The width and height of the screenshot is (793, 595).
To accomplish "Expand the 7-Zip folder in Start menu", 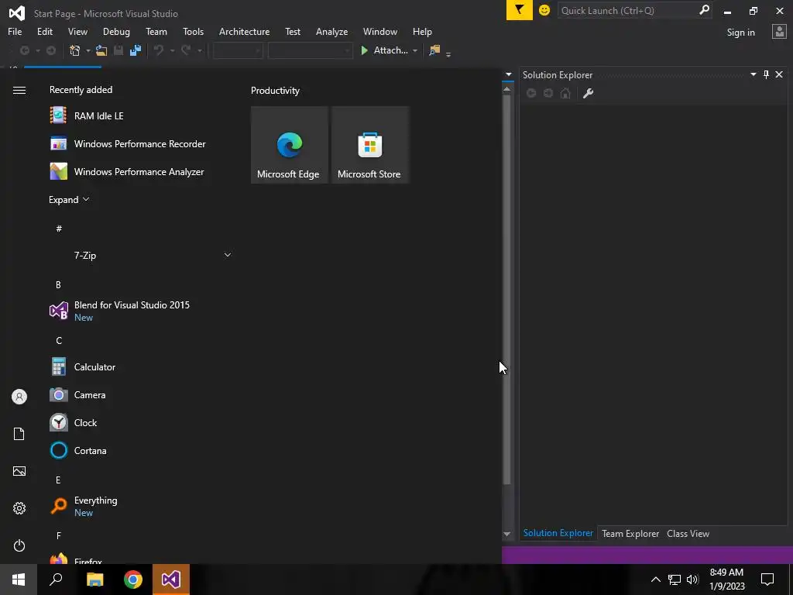I will (x=228, y=255).
